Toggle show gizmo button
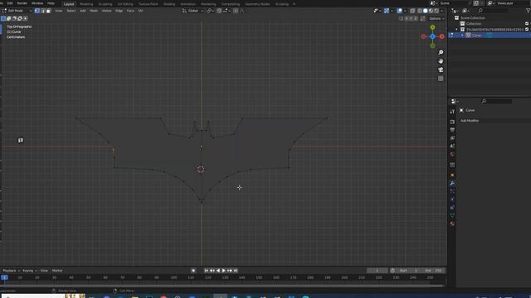Screen dimensions: 531x298 [387, 11]
